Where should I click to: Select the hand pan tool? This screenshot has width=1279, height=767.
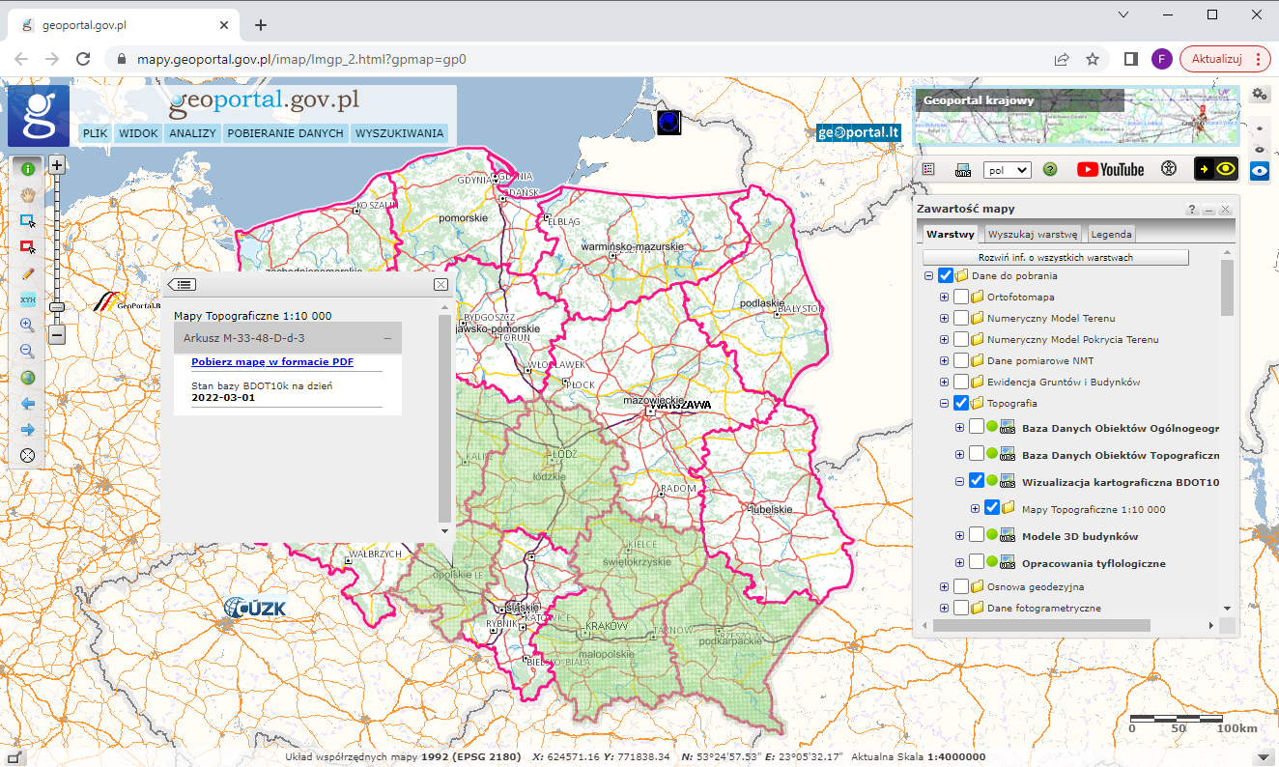(x=27, y=194)
